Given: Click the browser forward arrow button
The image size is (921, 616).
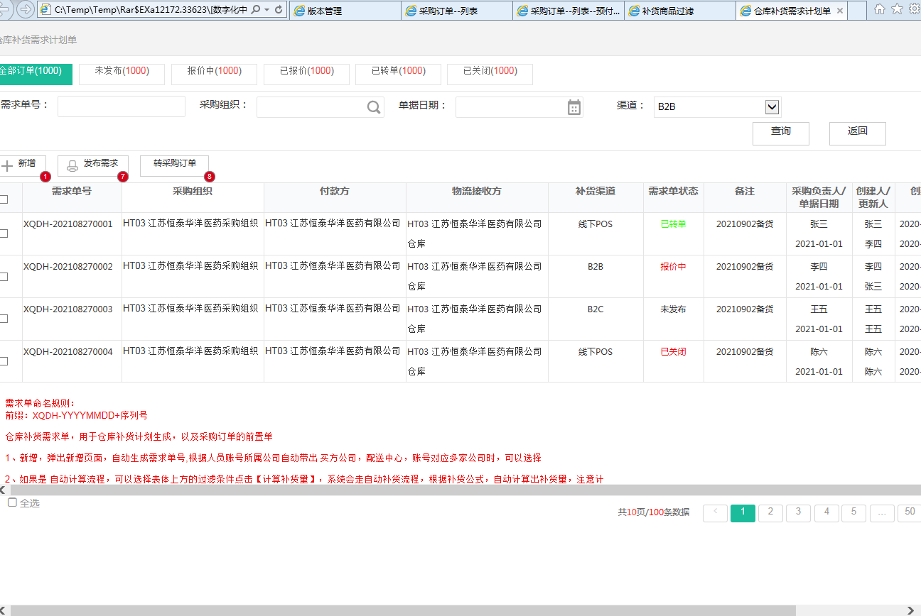Looking at the screenshot, I should (26, 9).
